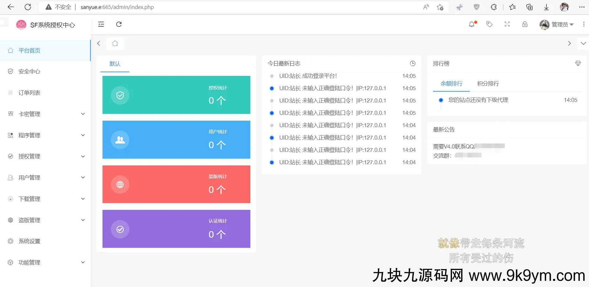589x287 pixels.
Task: Click the tag icon in the header
Action: [x=490, y=24]
